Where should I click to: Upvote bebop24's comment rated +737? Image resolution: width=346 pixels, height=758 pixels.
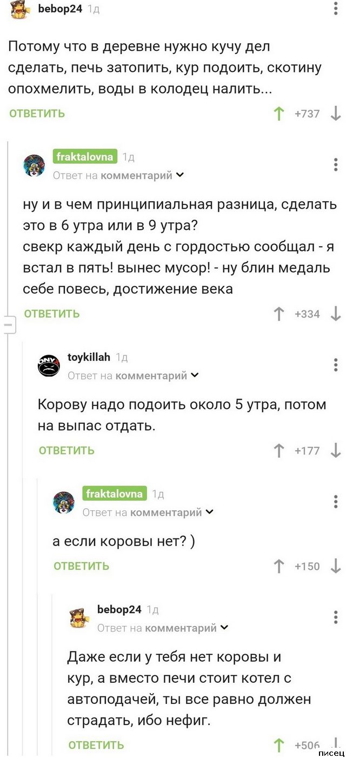click(279, 114)
